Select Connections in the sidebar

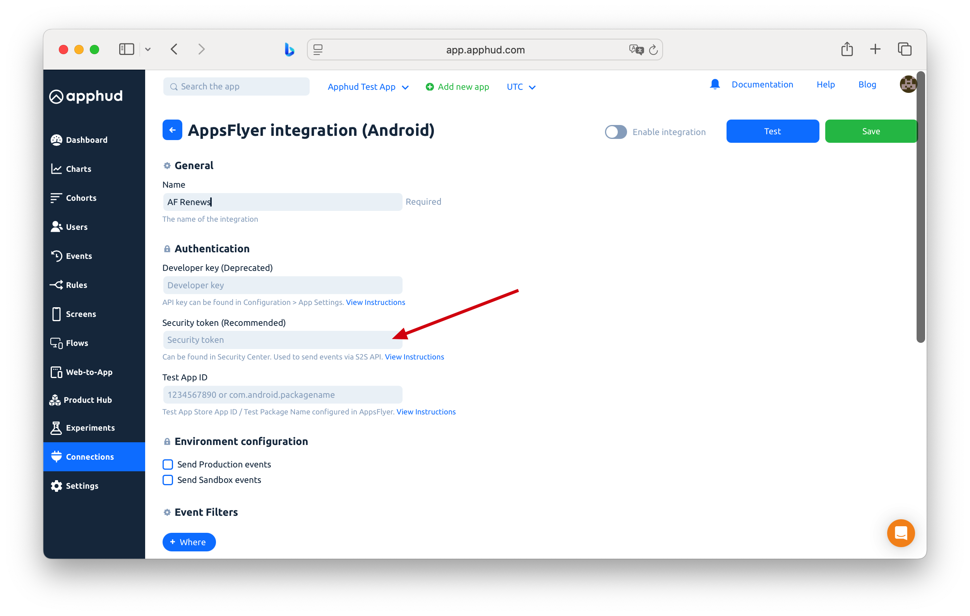(94, 457)
